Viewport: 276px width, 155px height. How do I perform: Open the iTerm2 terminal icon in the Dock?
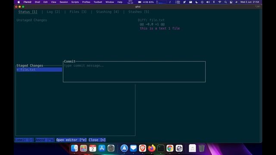coord(161,148)
